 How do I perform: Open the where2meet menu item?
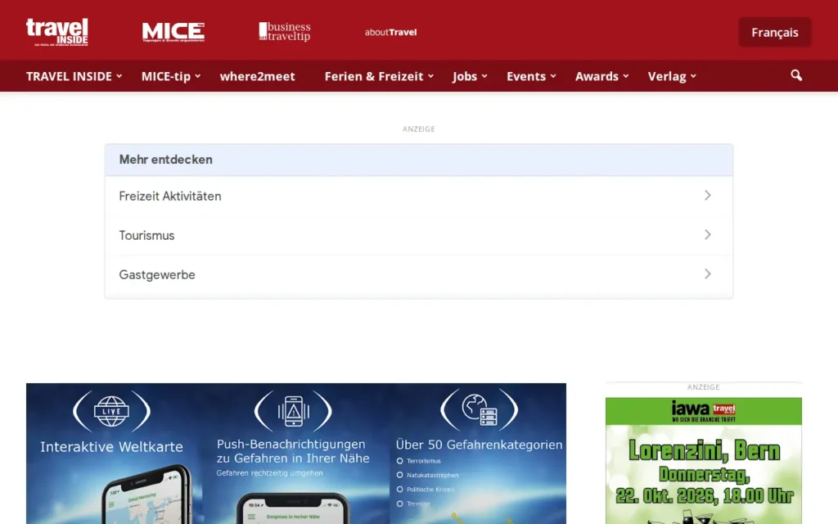(257, 76)
